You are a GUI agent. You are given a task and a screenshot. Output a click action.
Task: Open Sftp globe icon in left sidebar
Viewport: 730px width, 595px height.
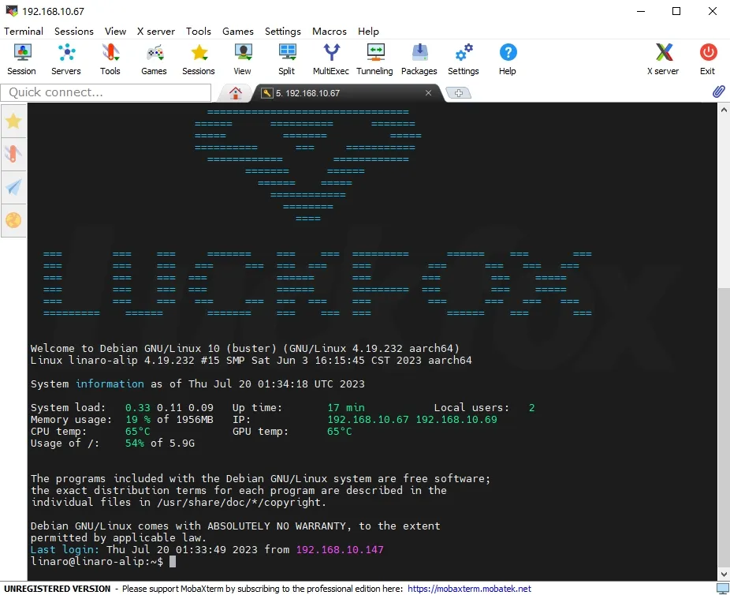13,220
